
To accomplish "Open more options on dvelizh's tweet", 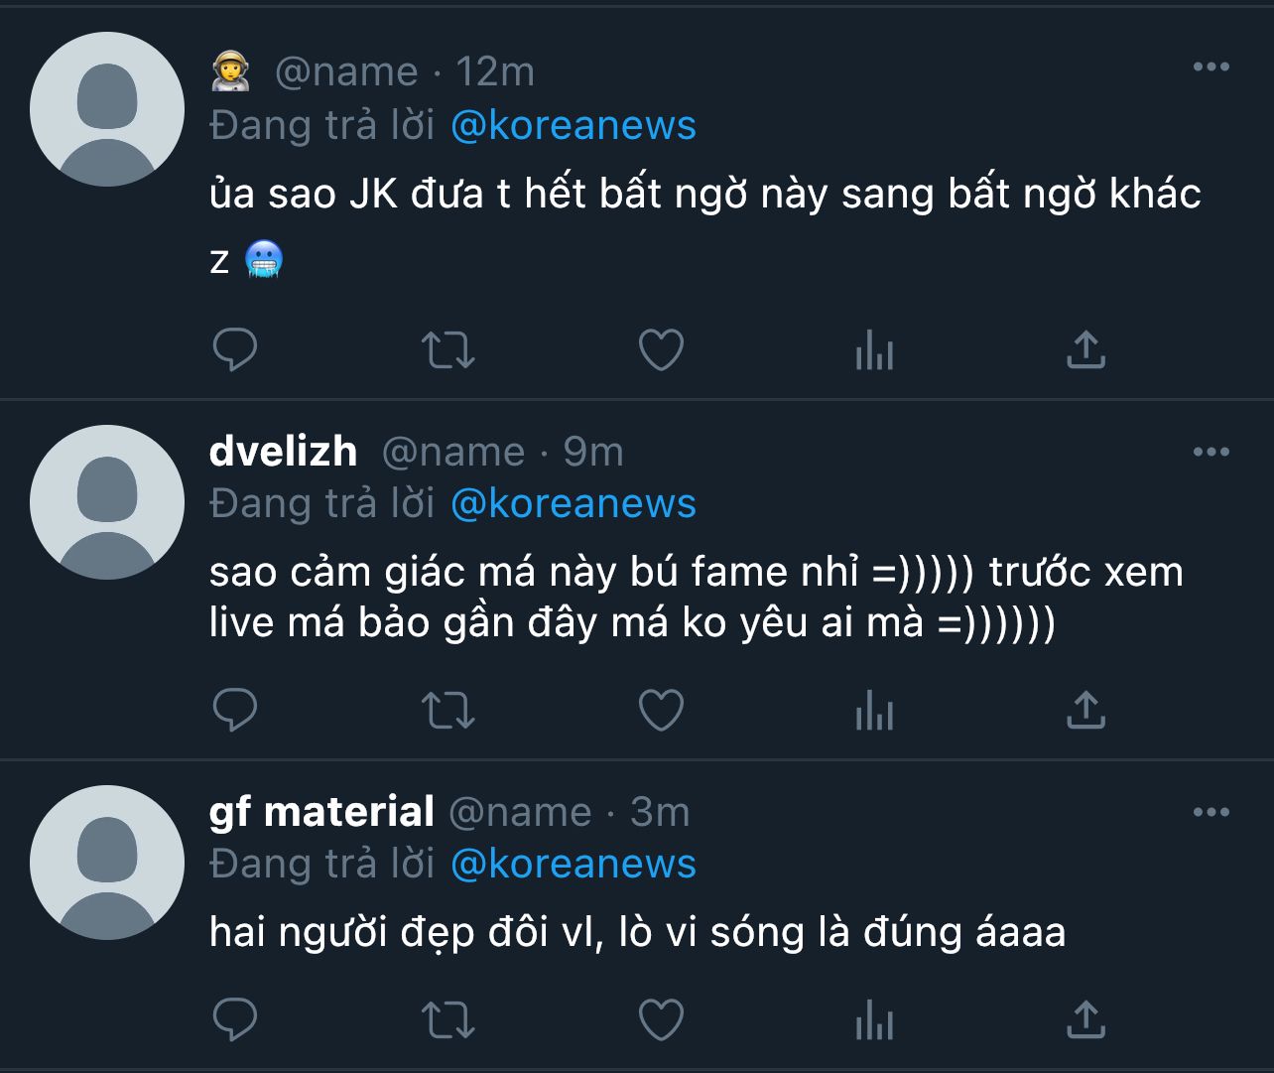I will tap(1210, 452).
